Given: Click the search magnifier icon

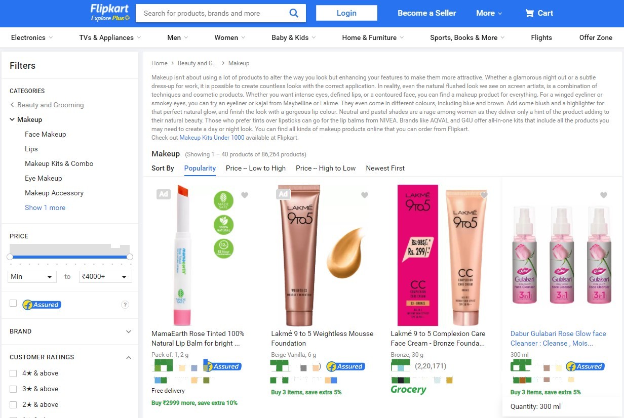Looking at the screenshot, I should 294,13.
